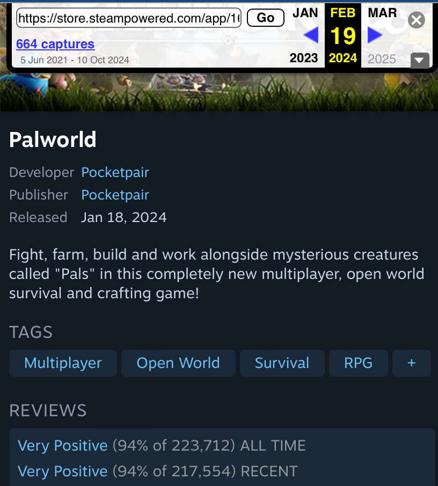438x486 pixels.
Task: Expand the Wayback toolbar dropdown arrow
Action: [420, 60]
